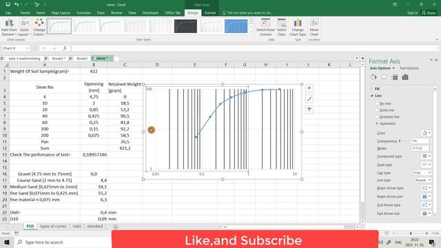Switch to Formulas ribbon tab
This screenshot has width=441, height=248.
coord(83,12)
